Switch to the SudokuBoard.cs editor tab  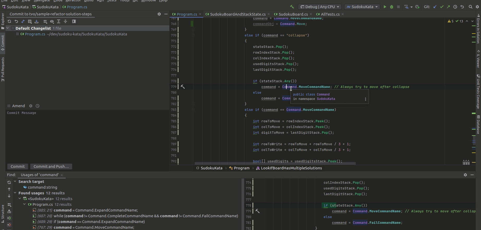[x=293, y=14]
